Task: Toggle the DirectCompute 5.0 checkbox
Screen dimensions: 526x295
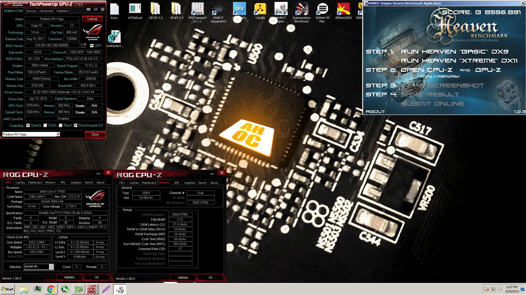Action: pyautogui.click(x=75, y=125)
